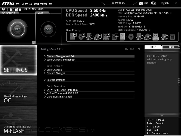Click the Memory Size 16384MB text

[131, 16]
